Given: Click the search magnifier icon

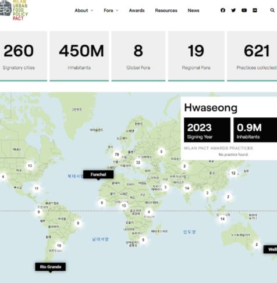Looking at the screenshot, I should point(272,10).
